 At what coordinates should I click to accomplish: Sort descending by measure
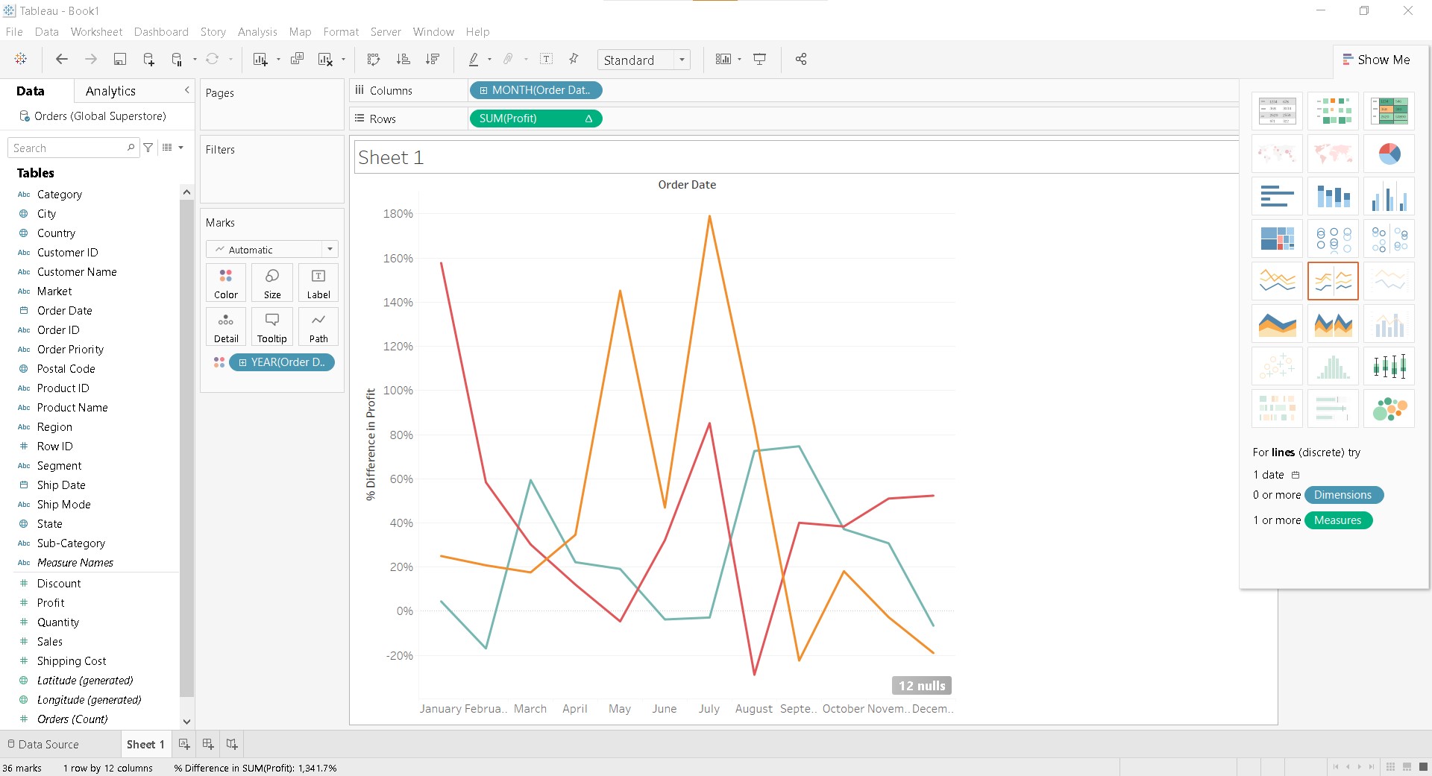pos(432,59)
